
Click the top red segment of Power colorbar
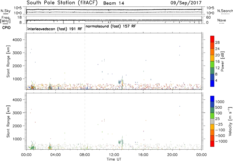(212, 39)
